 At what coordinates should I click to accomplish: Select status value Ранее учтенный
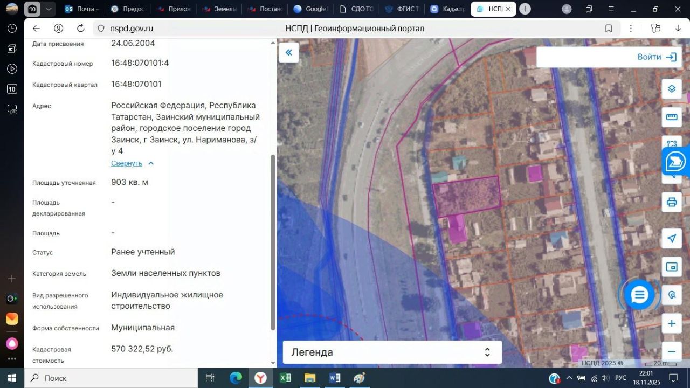pos(143,252)
